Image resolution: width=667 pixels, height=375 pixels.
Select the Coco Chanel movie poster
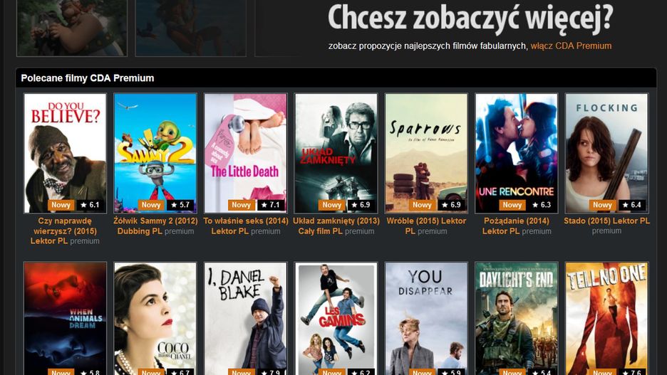155,319
